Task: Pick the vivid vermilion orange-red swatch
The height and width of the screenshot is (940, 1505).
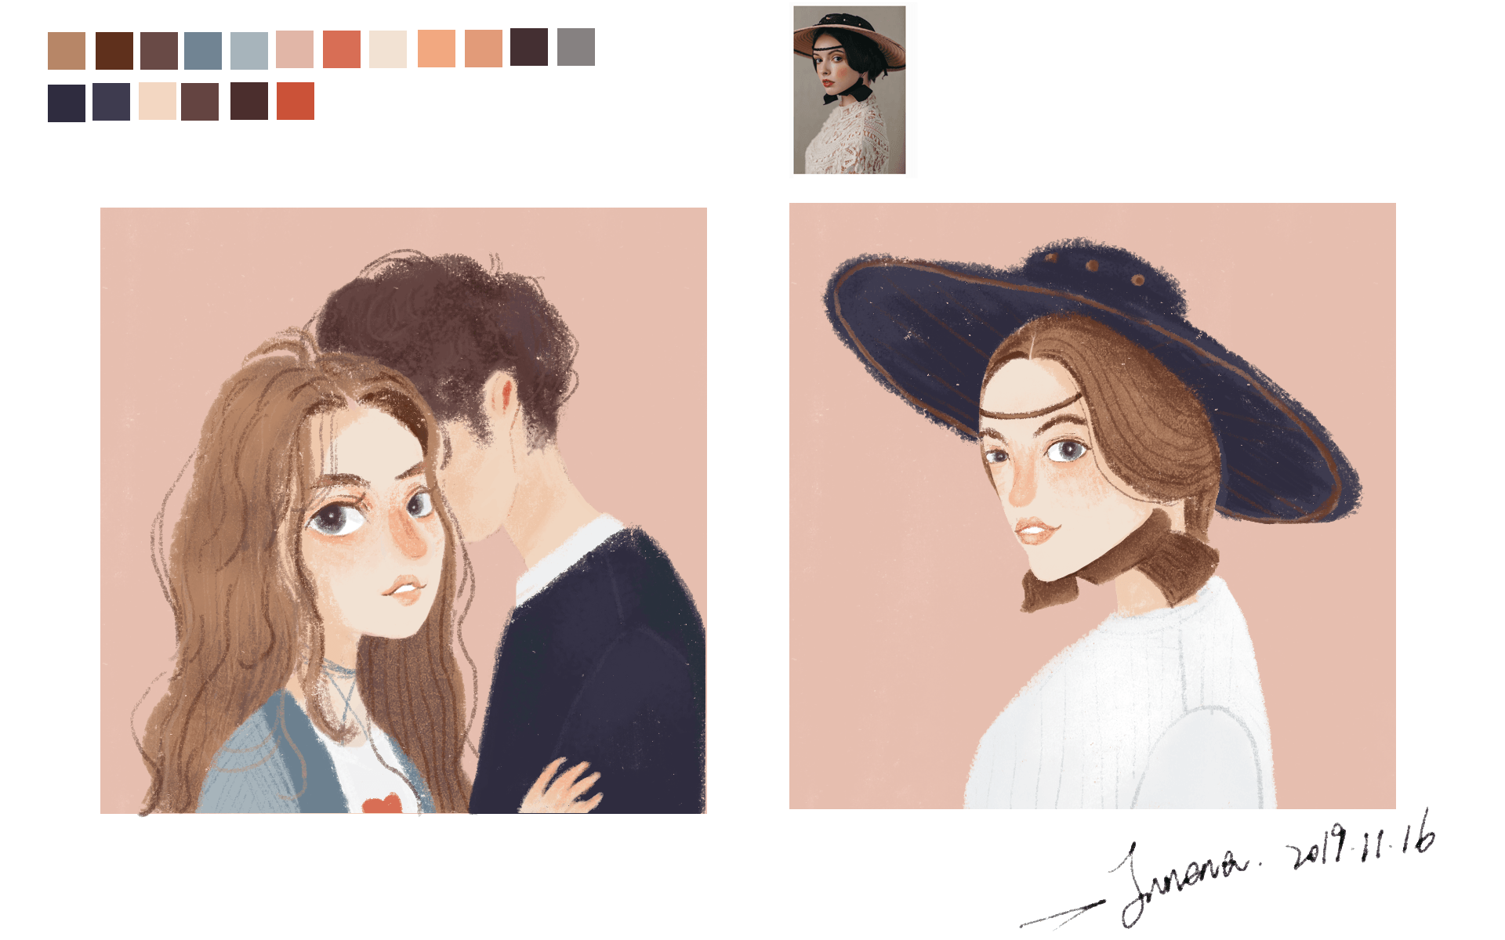Action: click(296, 101)
